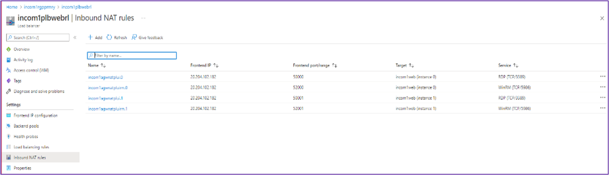Viewport: 609px width, 175px height.
Task: Open more options for incom1agwnatpluirm.1 row
Action: (x=602, y=108)
